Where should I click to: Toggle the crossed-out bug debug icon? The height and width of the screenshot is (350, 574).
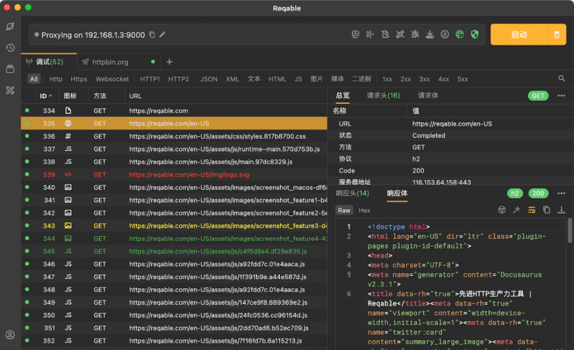pyautogui.click(x=415, y=34)
